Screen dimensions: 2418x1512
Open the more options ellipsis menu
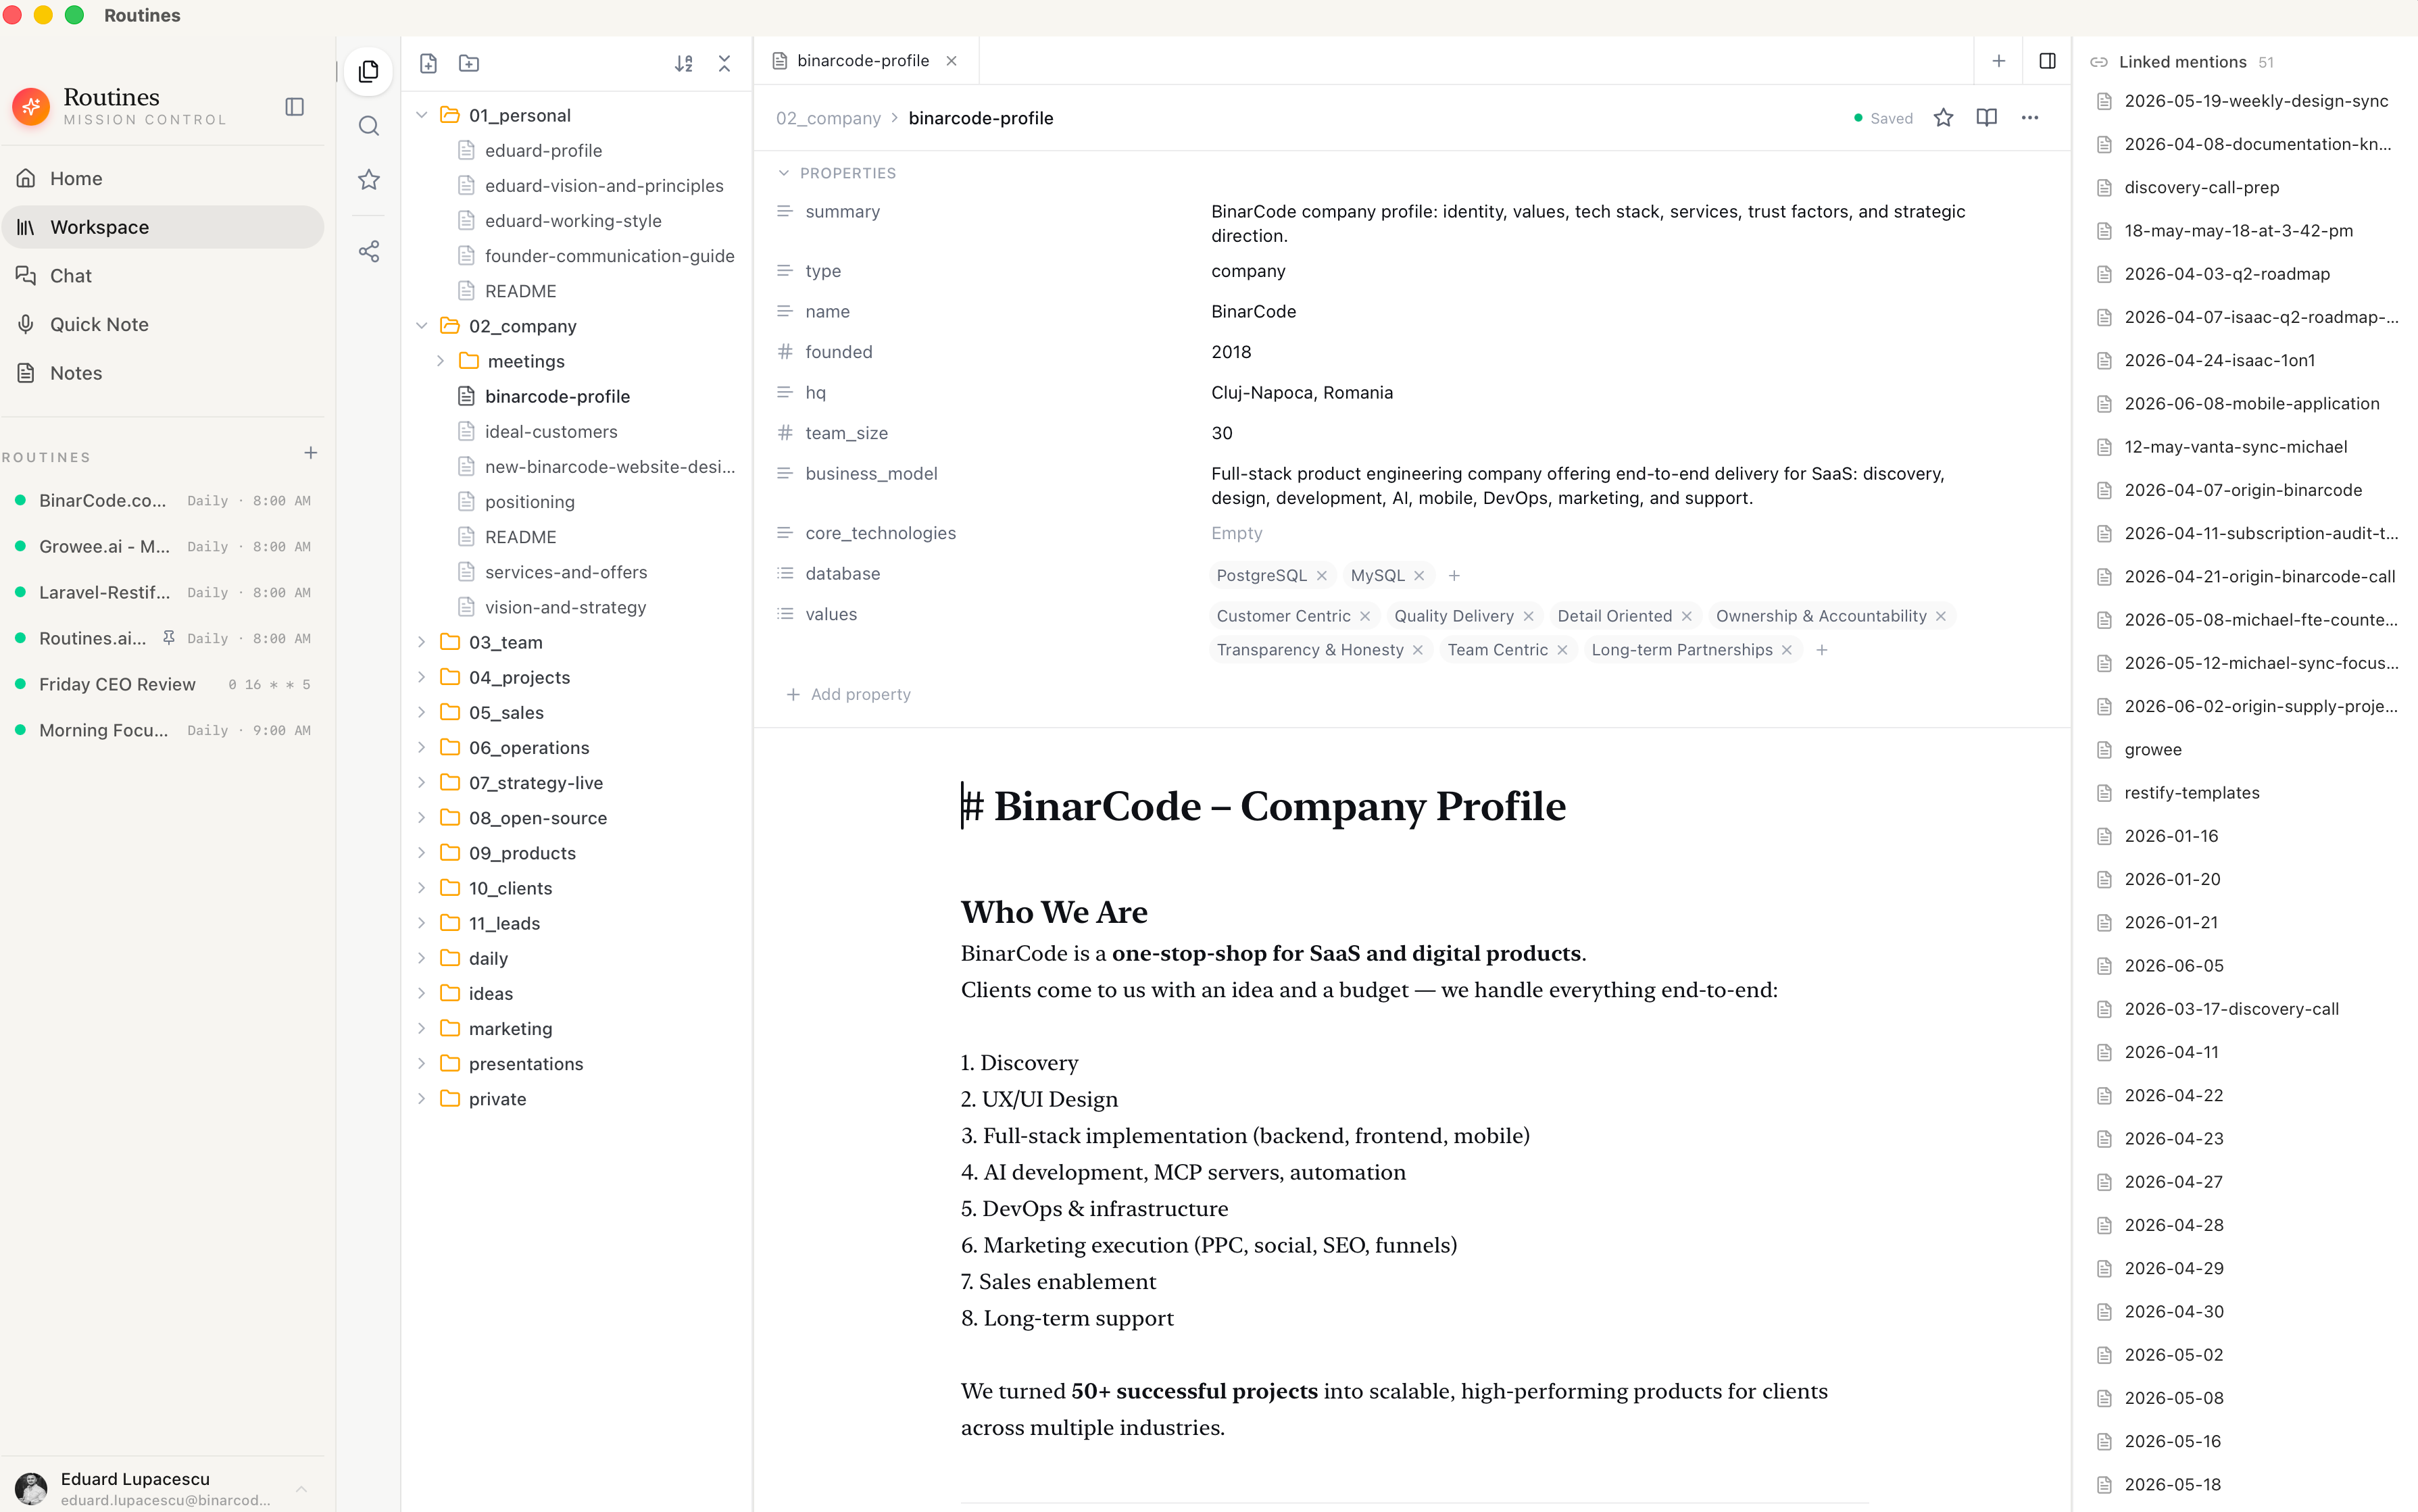click(2030, 118)
